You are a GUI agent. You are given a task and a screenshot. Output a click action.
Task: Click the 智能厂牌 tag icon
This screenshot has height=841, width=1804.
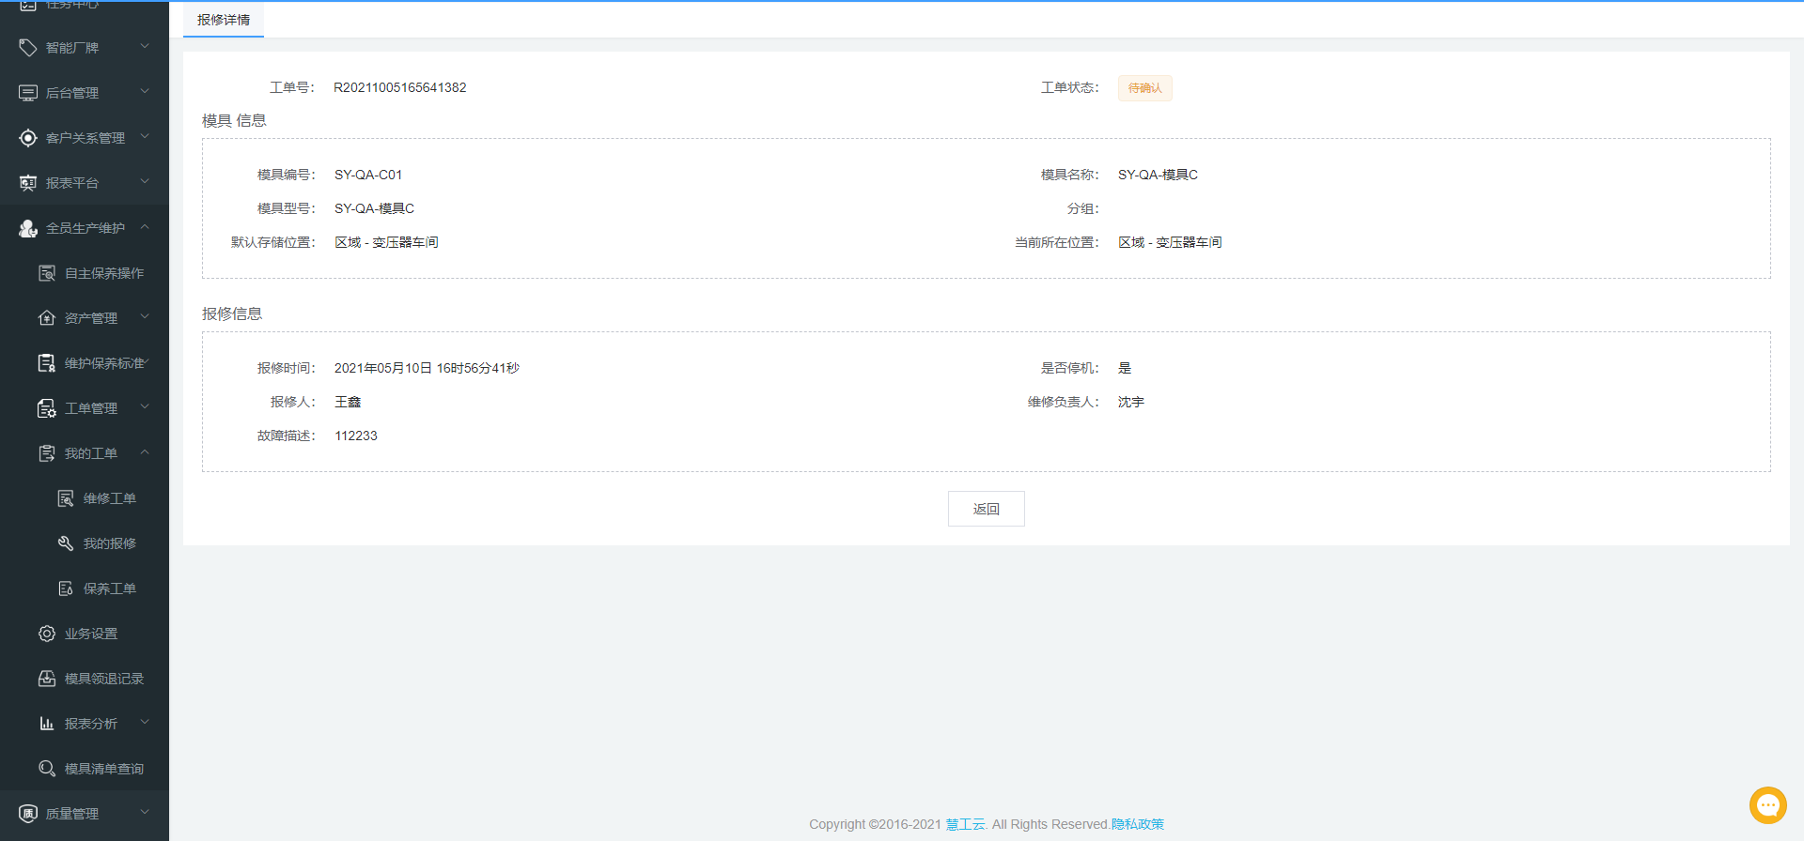28,48
